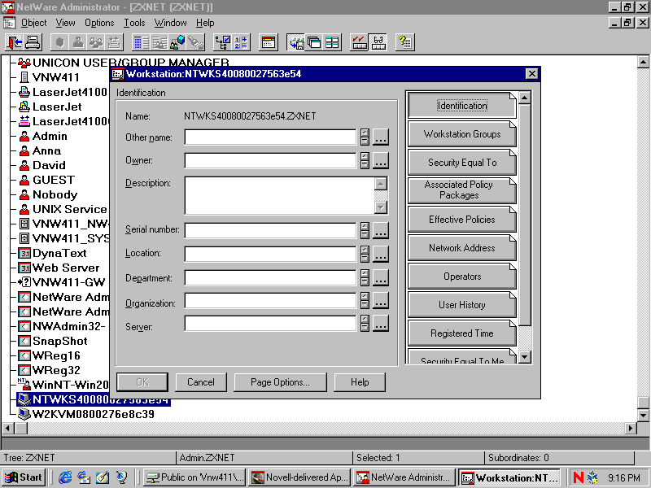Click the grayed Create Group toolbar icon
The height and width of the screenshot is (488, 651).
[x=96, y=42]
